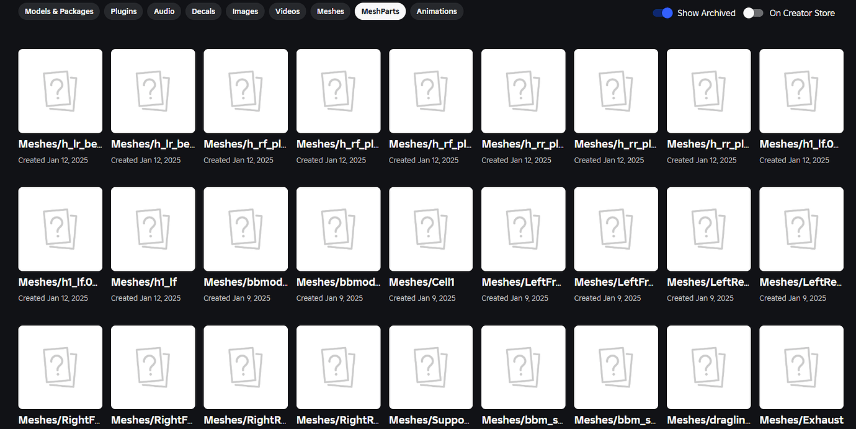The image size is (856, 429).
Task: Click the created date under Meshes/h1_lf
Action: [146, 298]
